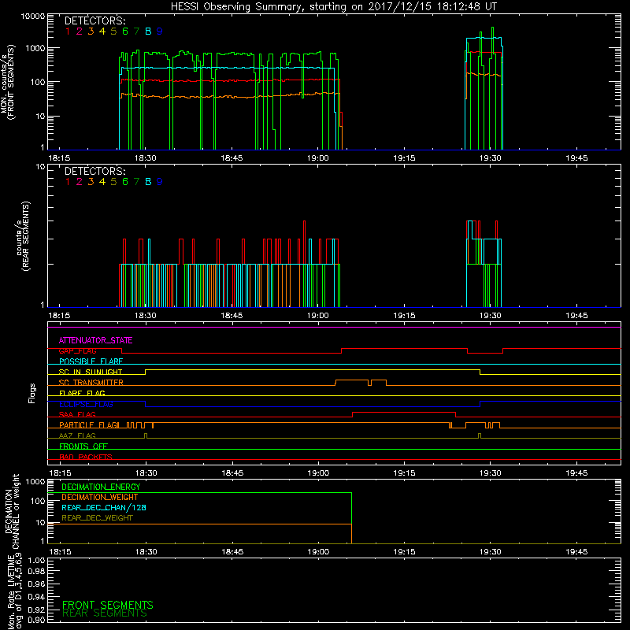
Task: Click the "REAR_DEC_CHAN/128" legend entry
Action: tap(104, 508)
